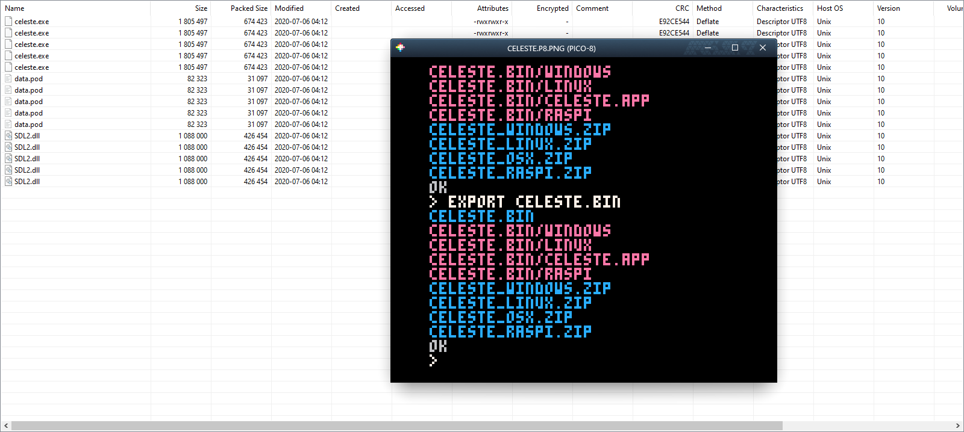Click the size "82 323" of the topmost data.pod
Viewport: 964px width, 432px height.
click(197, 79)
